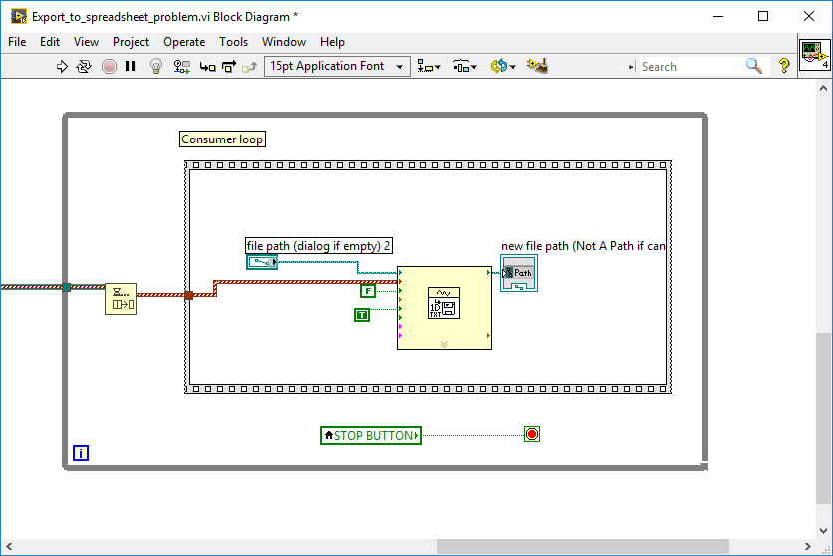Select the file path control terminal

point(262,262)
